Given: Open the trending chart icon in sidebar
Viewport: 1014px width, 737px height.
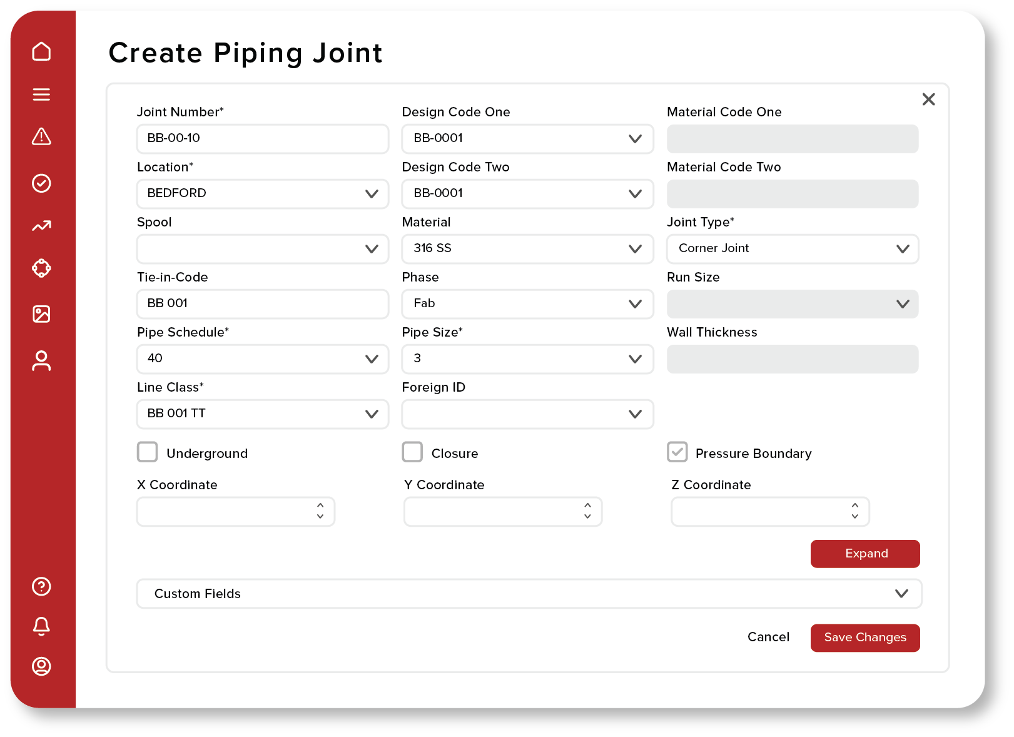Looking at the screenshot, I should click(x=41, y=226).
